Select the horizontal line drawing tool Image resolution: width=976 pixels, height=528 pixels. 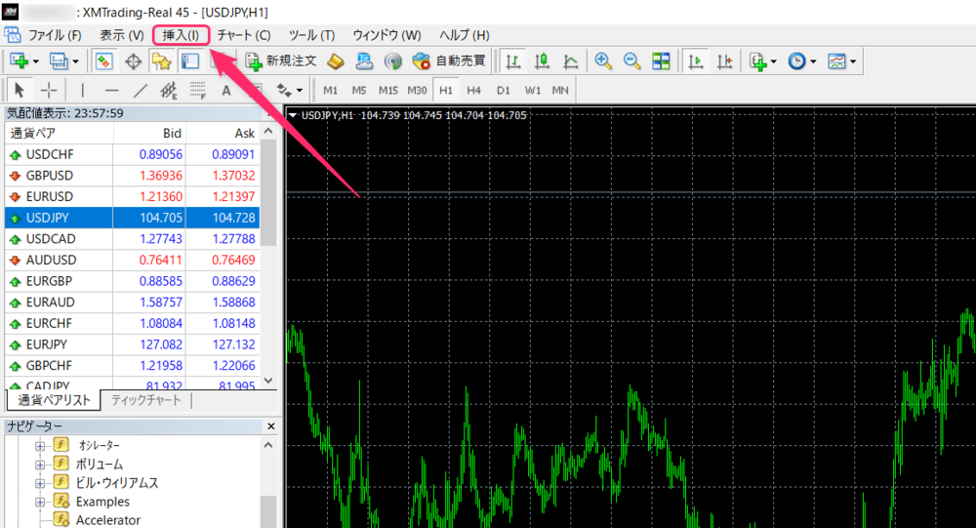pyautogui.click(x=111, y=91)
